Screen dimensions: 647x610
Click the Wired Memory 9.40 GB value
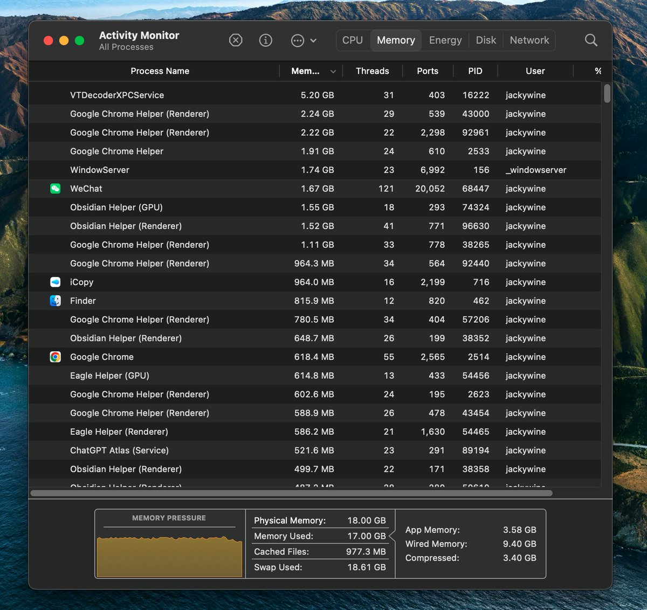(x=520, y=544)
